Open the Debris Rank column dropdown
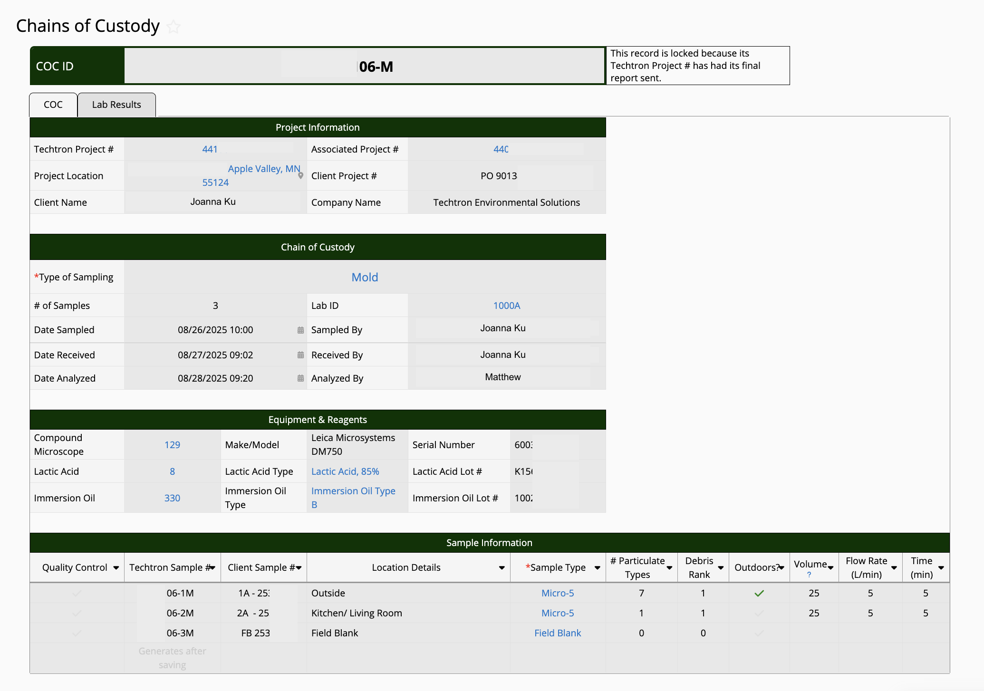Viewport: 984px width, 691px height. point(721,568)
